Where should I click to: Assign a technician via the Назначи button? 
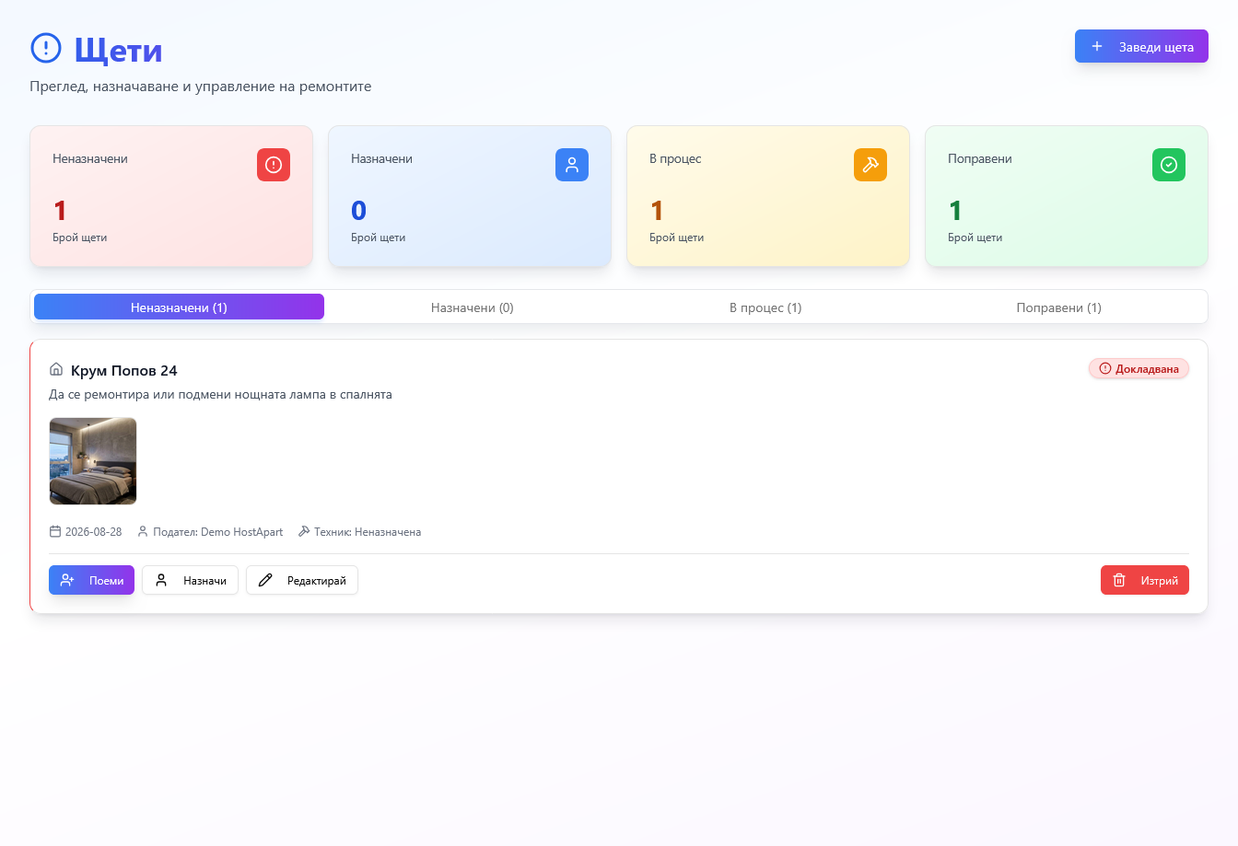click(x=190, y=581)
